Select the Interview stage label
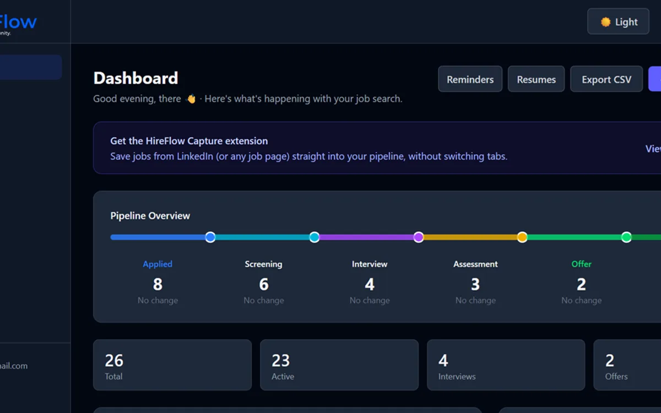 pyautogui.click(x=370, y=264)
